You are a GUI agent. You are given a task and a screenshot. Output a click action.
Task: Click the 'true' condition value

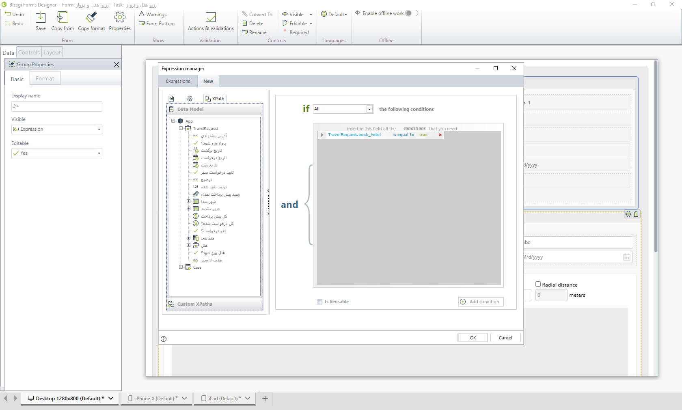tap(423, 135)
